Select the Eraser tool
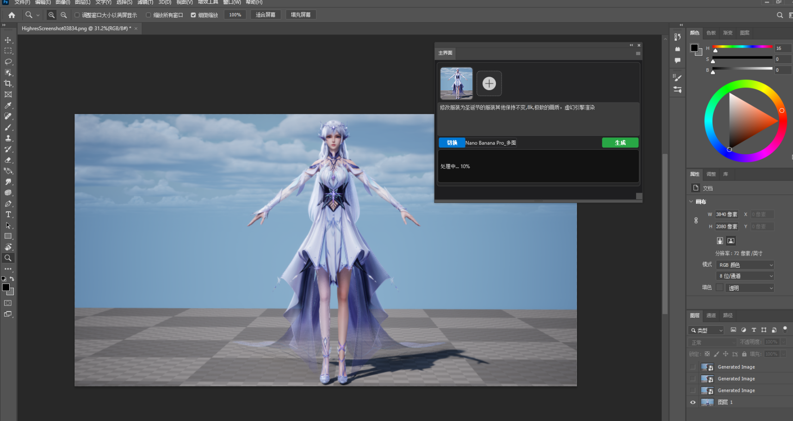Viewport: 793px width, 421px height. point(8,160)
